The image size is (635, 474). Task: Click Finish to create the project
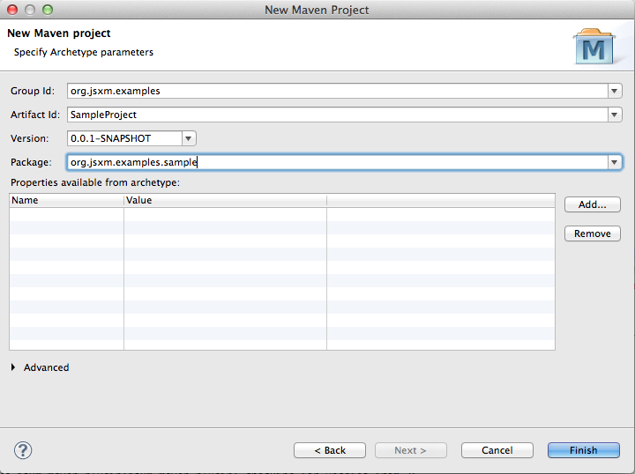coord(583,450)
